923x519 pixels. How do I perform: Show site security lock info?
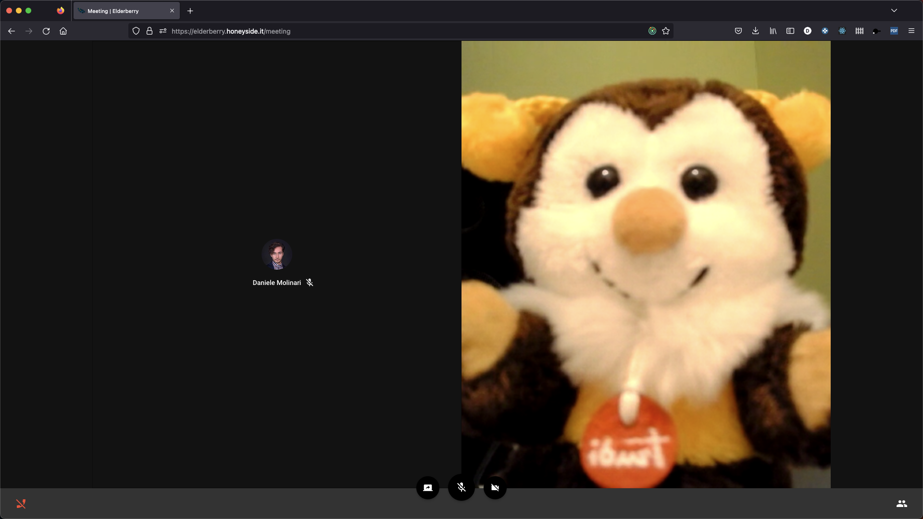150,31
